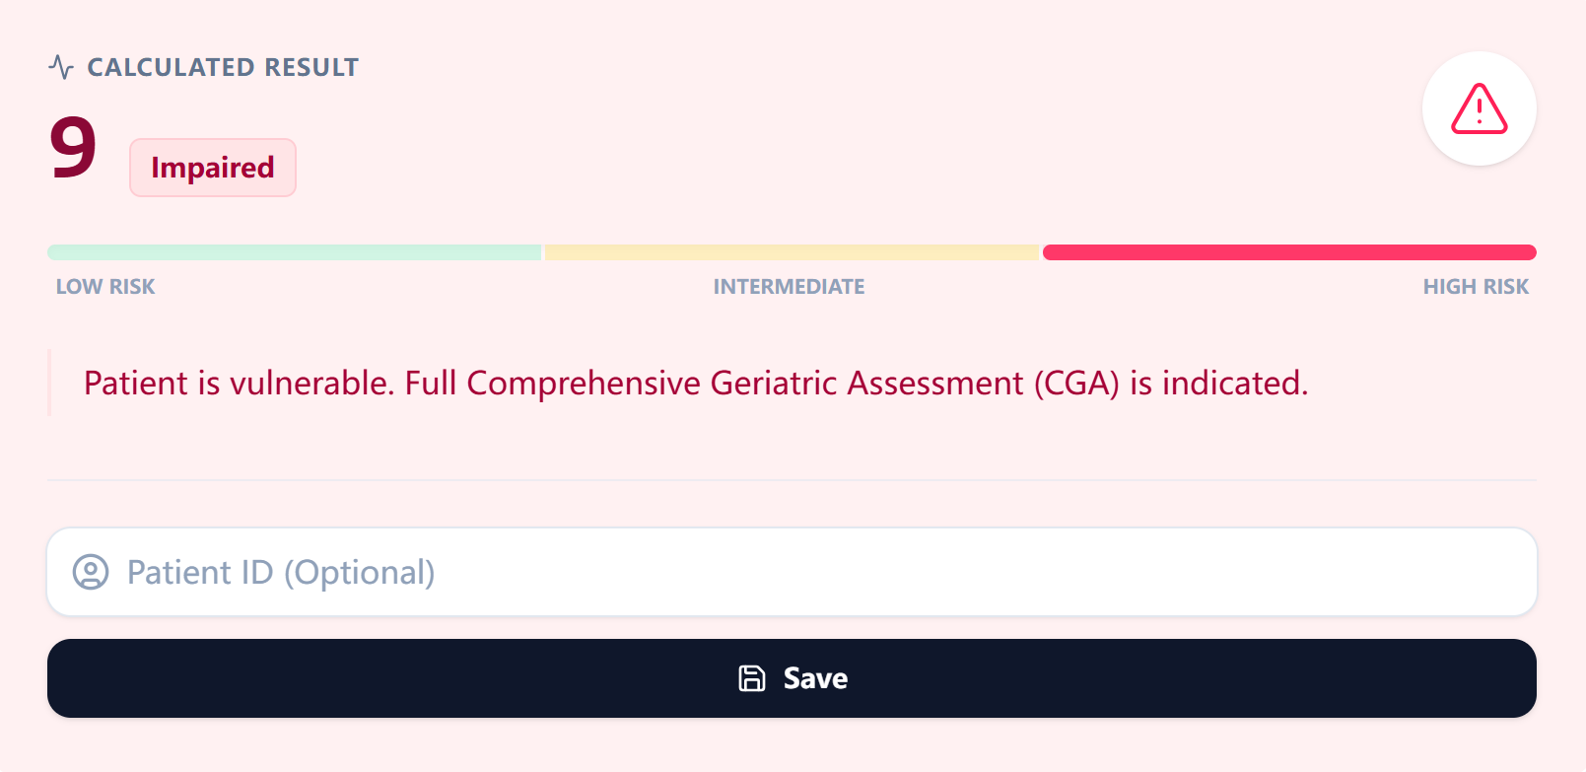
Task: Click the Impaired pill to toggle status
Action: (212, 168)
